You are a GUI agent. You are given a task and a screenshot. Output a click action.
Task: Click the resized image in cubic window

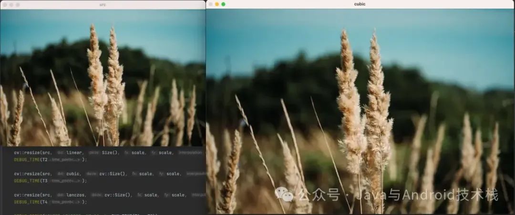pyautogui.click(x=360, y=111)
